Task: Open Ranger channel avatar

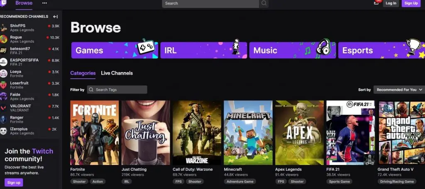Action: [x=3, y=119]
